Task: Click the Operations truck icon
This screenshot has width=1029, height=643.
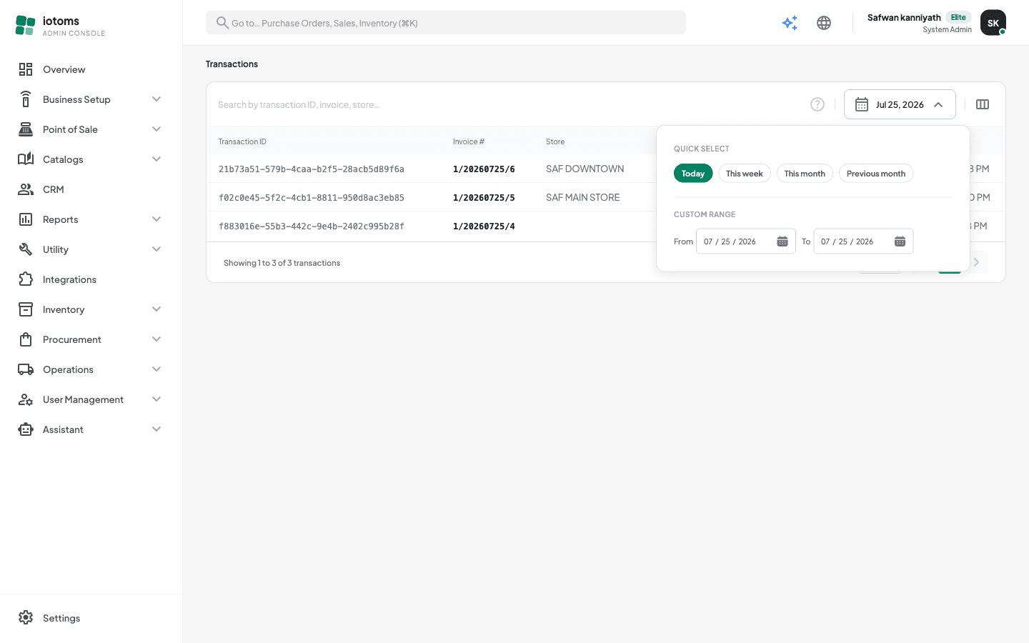Action: pos(26,369)
